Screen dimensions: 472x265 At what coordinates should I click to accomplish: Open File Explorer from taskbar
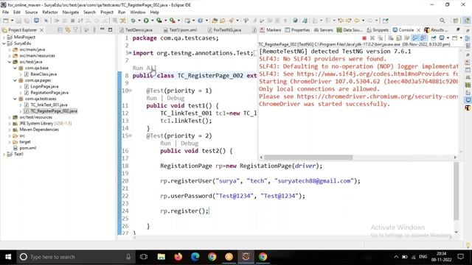pos(162,257)
